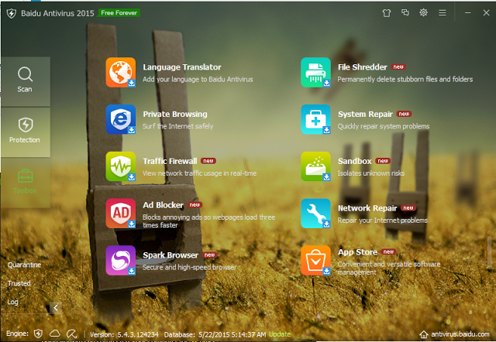Switch to the Scan tab
The height and width of the screenshot is (342, 496).
(26, 81)
